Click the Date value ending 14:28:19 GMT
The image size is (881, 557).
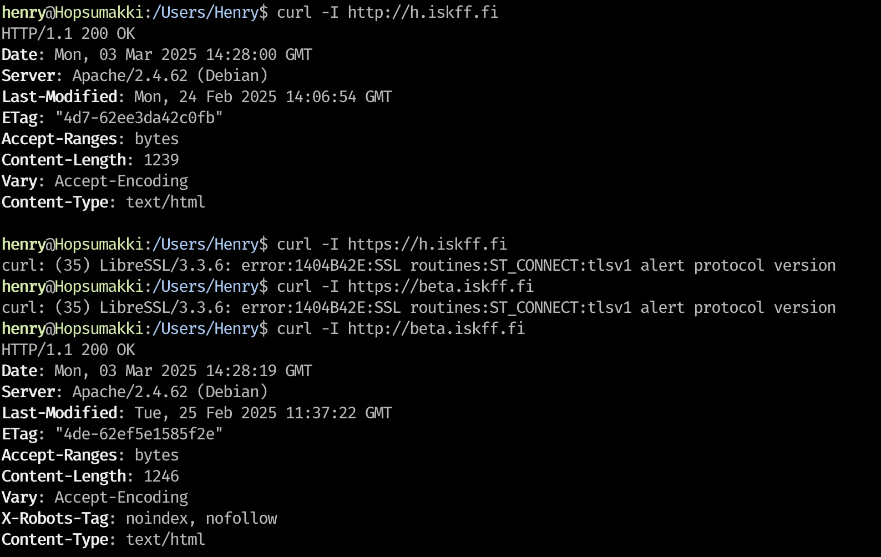click(x=183, y=371)
